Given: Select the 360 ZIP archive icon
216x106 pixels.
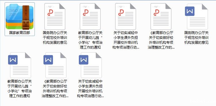Looking at the screenshot, I should pos(20,17).
